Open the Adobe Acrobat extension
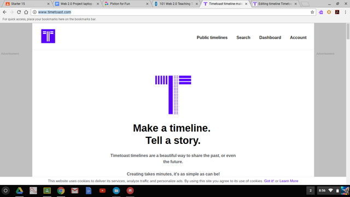The height and width of the screenshot is (197, 350). point(337,12)
